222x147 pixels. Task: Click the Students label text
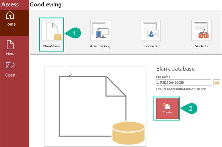click(201, 46)
